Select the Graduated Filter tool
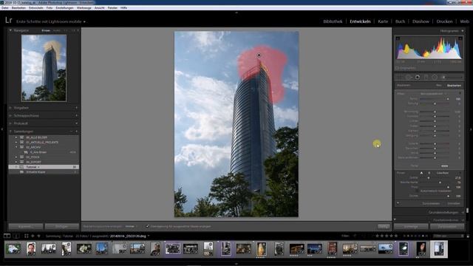The height and width of the screenshot is (266, 473). click(426, 78)
